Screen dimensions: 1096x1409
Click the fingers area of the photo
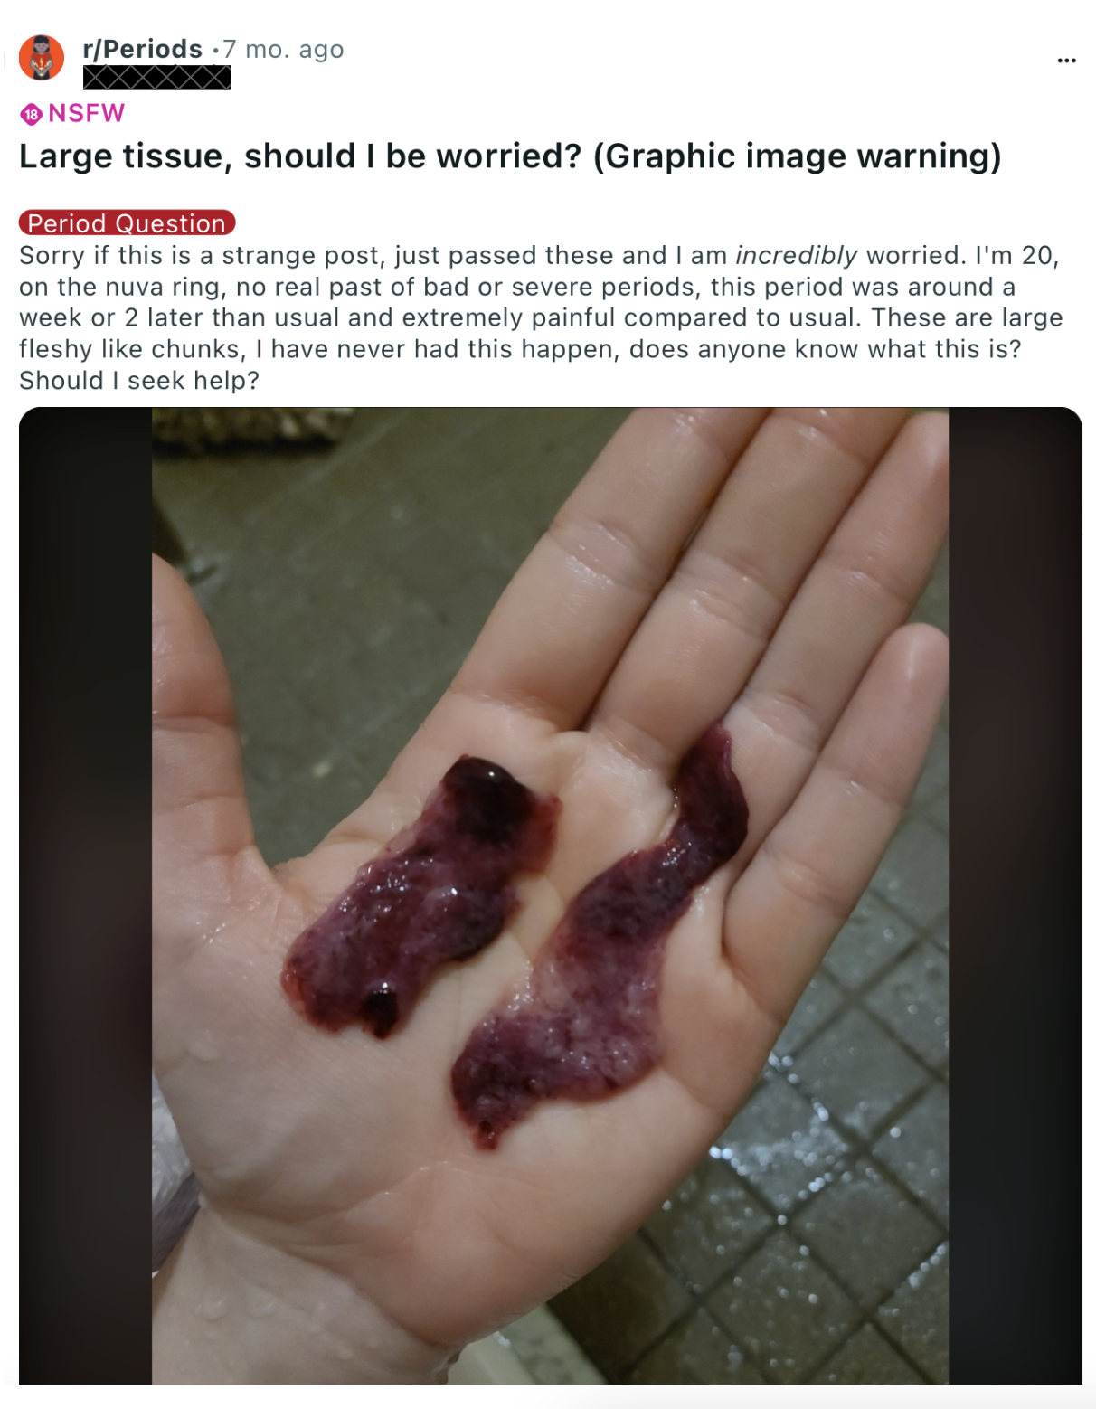723,579
